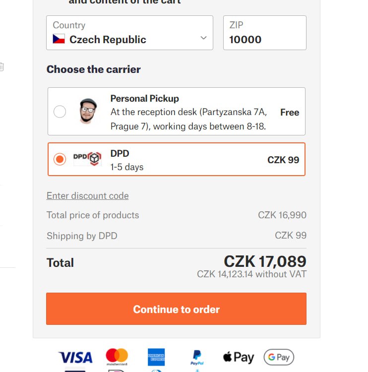The image size is (368, 372).
Task: Click the DPD carrier logo
Action: point(87,159)
